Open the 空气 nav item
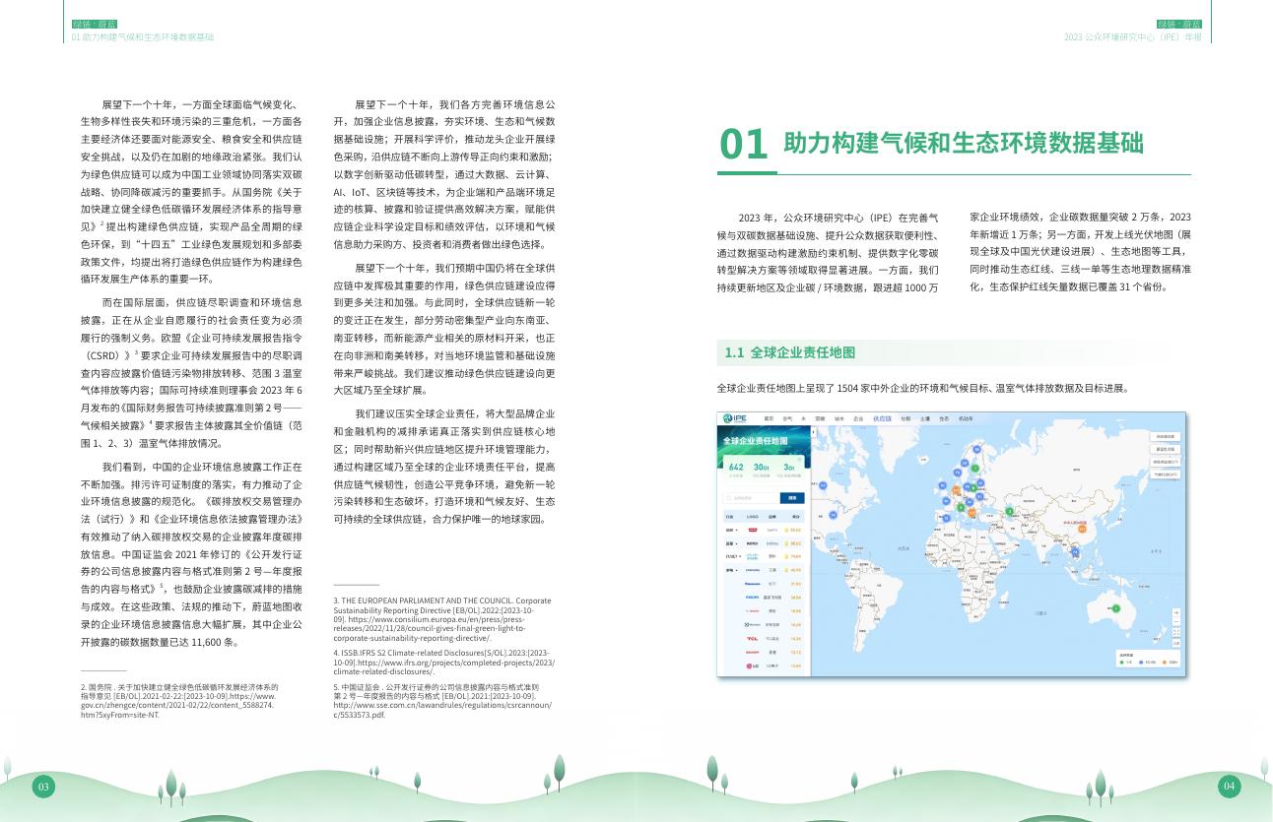The image size is (1273, 822). (787, 418)
